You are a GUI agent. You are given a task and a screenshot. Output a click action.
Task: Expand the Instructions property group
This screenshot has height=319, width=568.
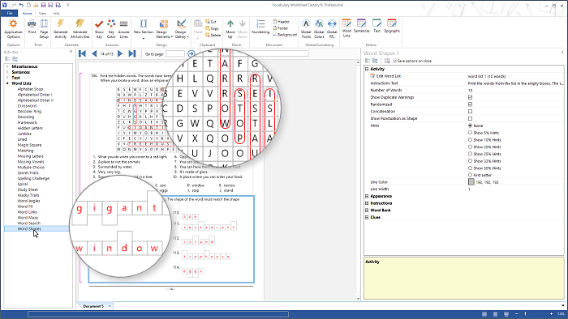coord(367,203)
